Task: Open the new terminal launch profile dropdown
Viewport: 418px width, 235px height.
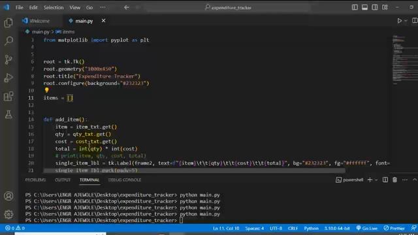Action: tap(376, 180)
